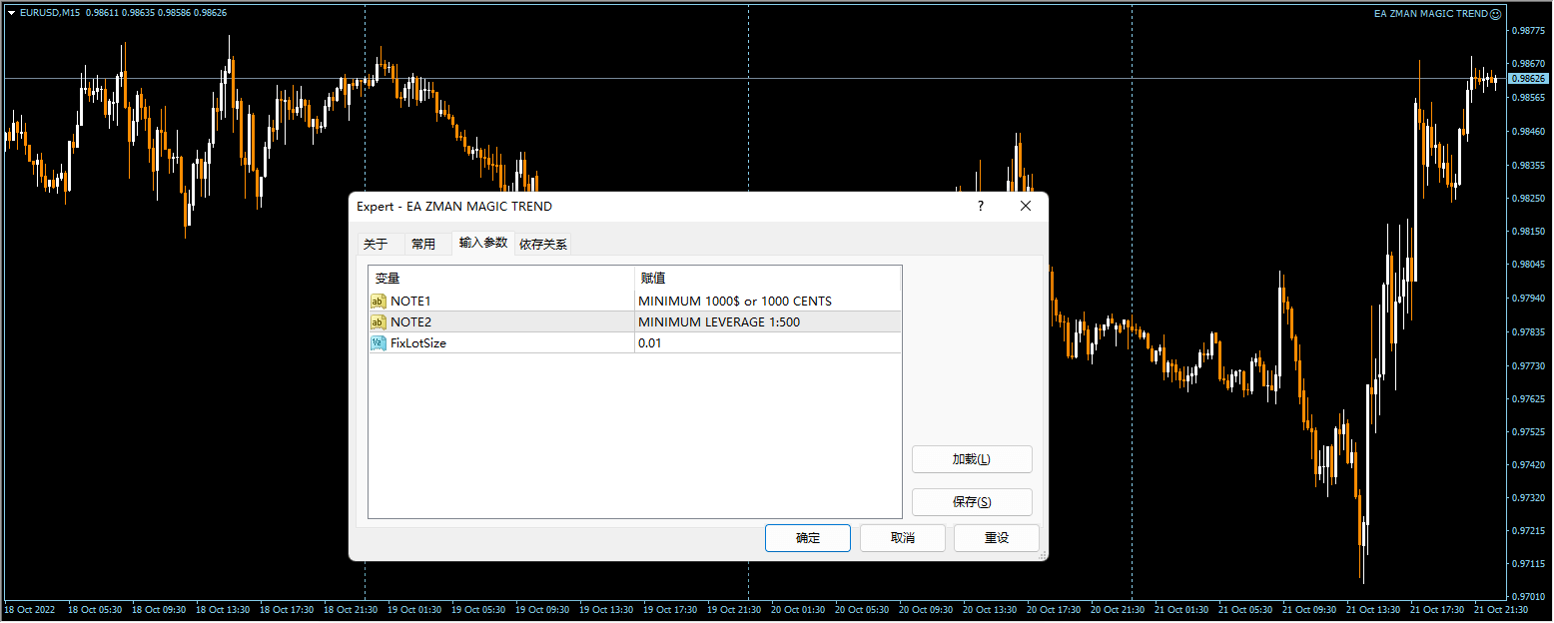Screen dimensions: 1554x623
Task: Cancel the dialog with 取消
Action: tap(902, 538)
